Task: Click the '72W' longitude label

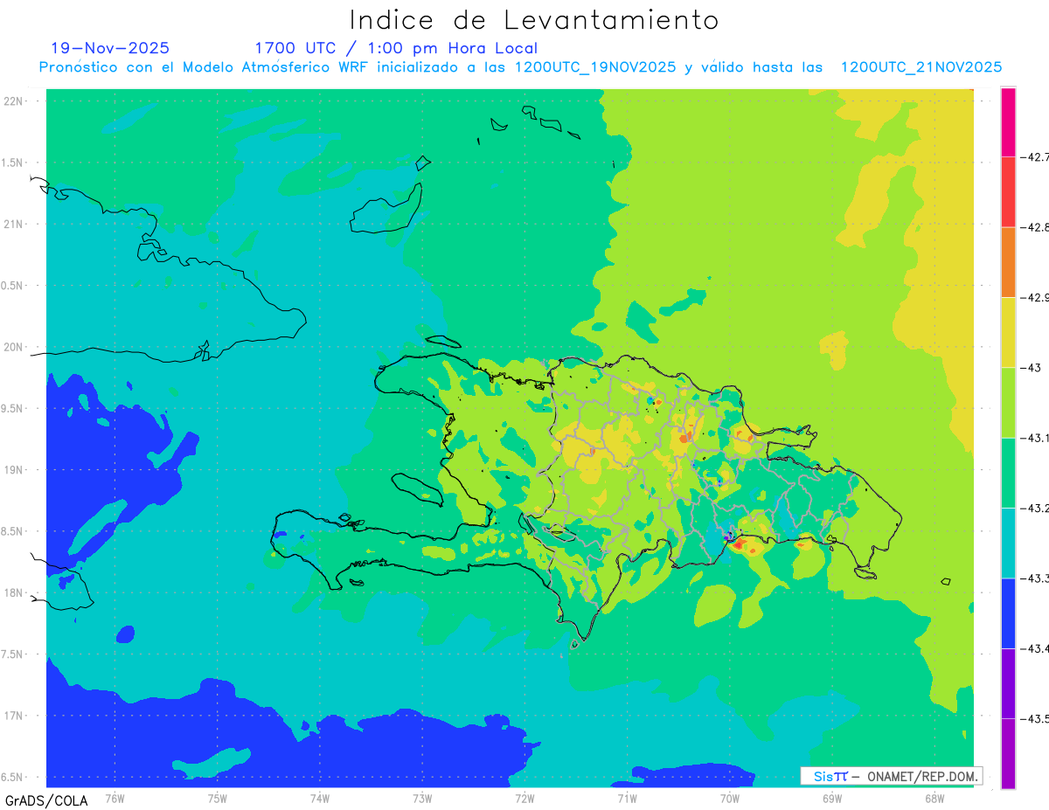Action: (524, 798)
